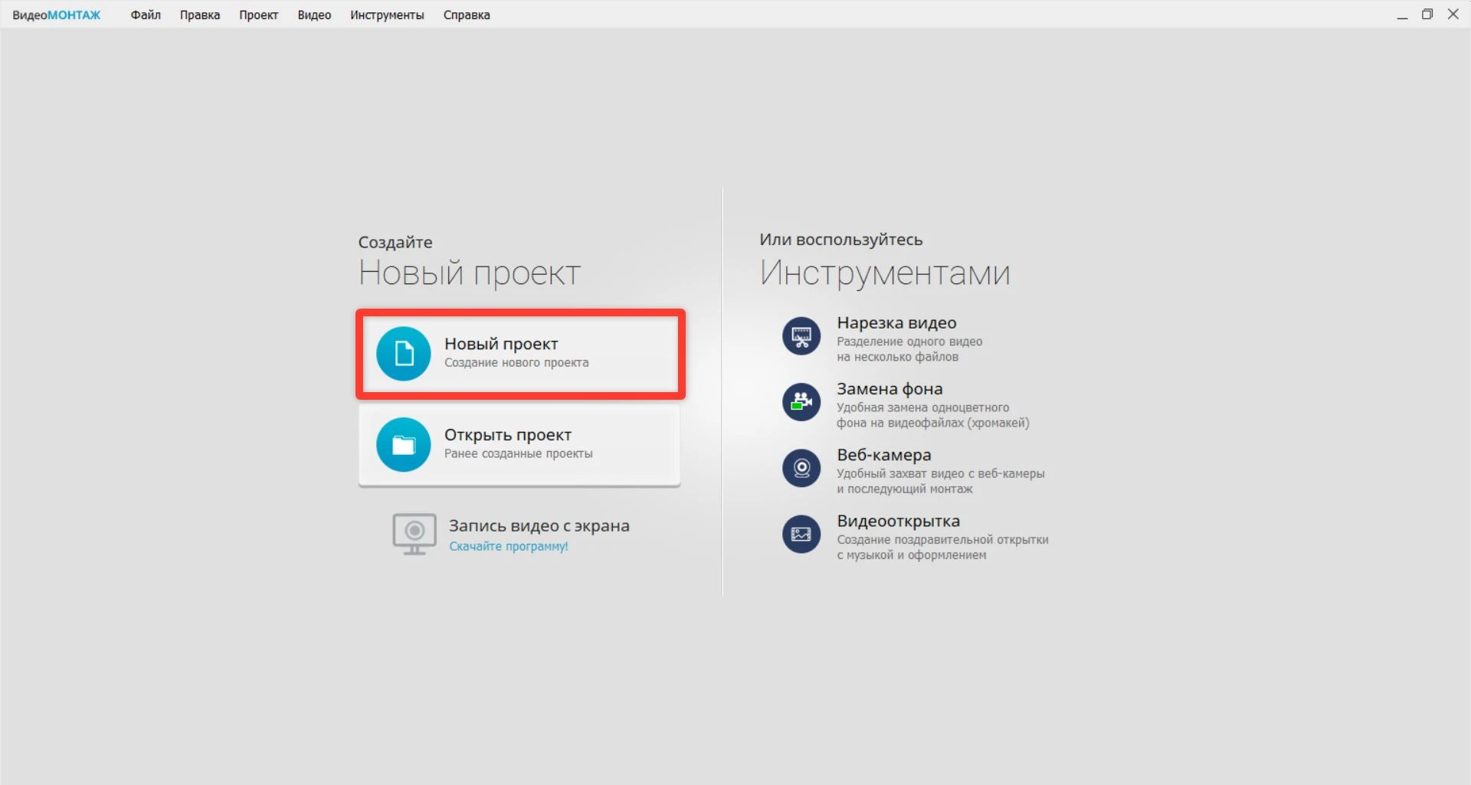Screen dimensions: 1471x785
Task: Click the Видеооткрытка postcard icon
Action: [x=801, y=534]
